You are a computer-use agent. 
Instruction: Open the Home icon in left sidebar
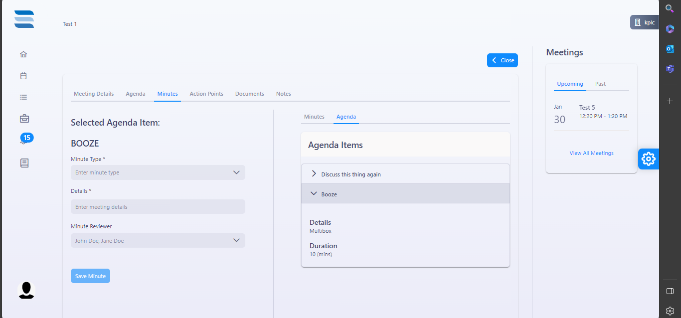pyautogui.click(x=23, y=54)
